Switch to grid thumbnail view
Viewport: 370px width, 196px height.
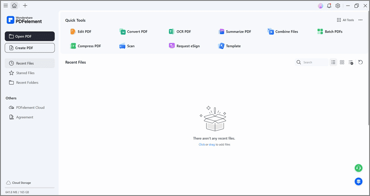(342, 62)
